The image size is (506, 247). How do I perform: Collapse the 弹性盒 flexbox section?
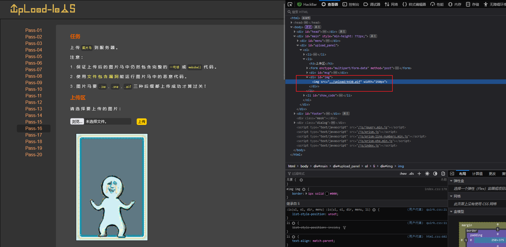[451, 181]
